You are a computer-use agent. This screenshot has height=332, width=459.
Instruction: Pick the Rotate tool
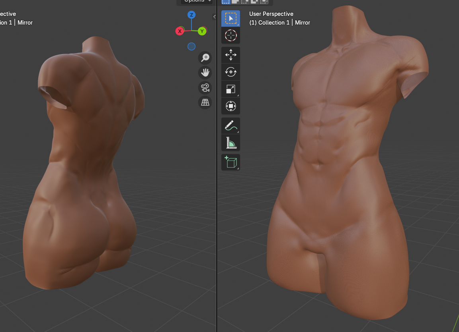pyautogui.click(x=230, y=72)
